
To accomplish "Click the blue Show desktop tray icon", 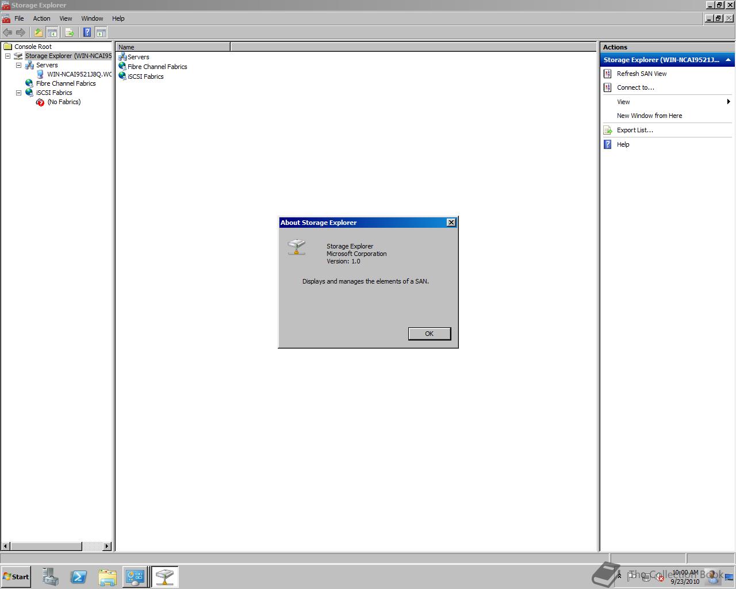I will 729,577.
